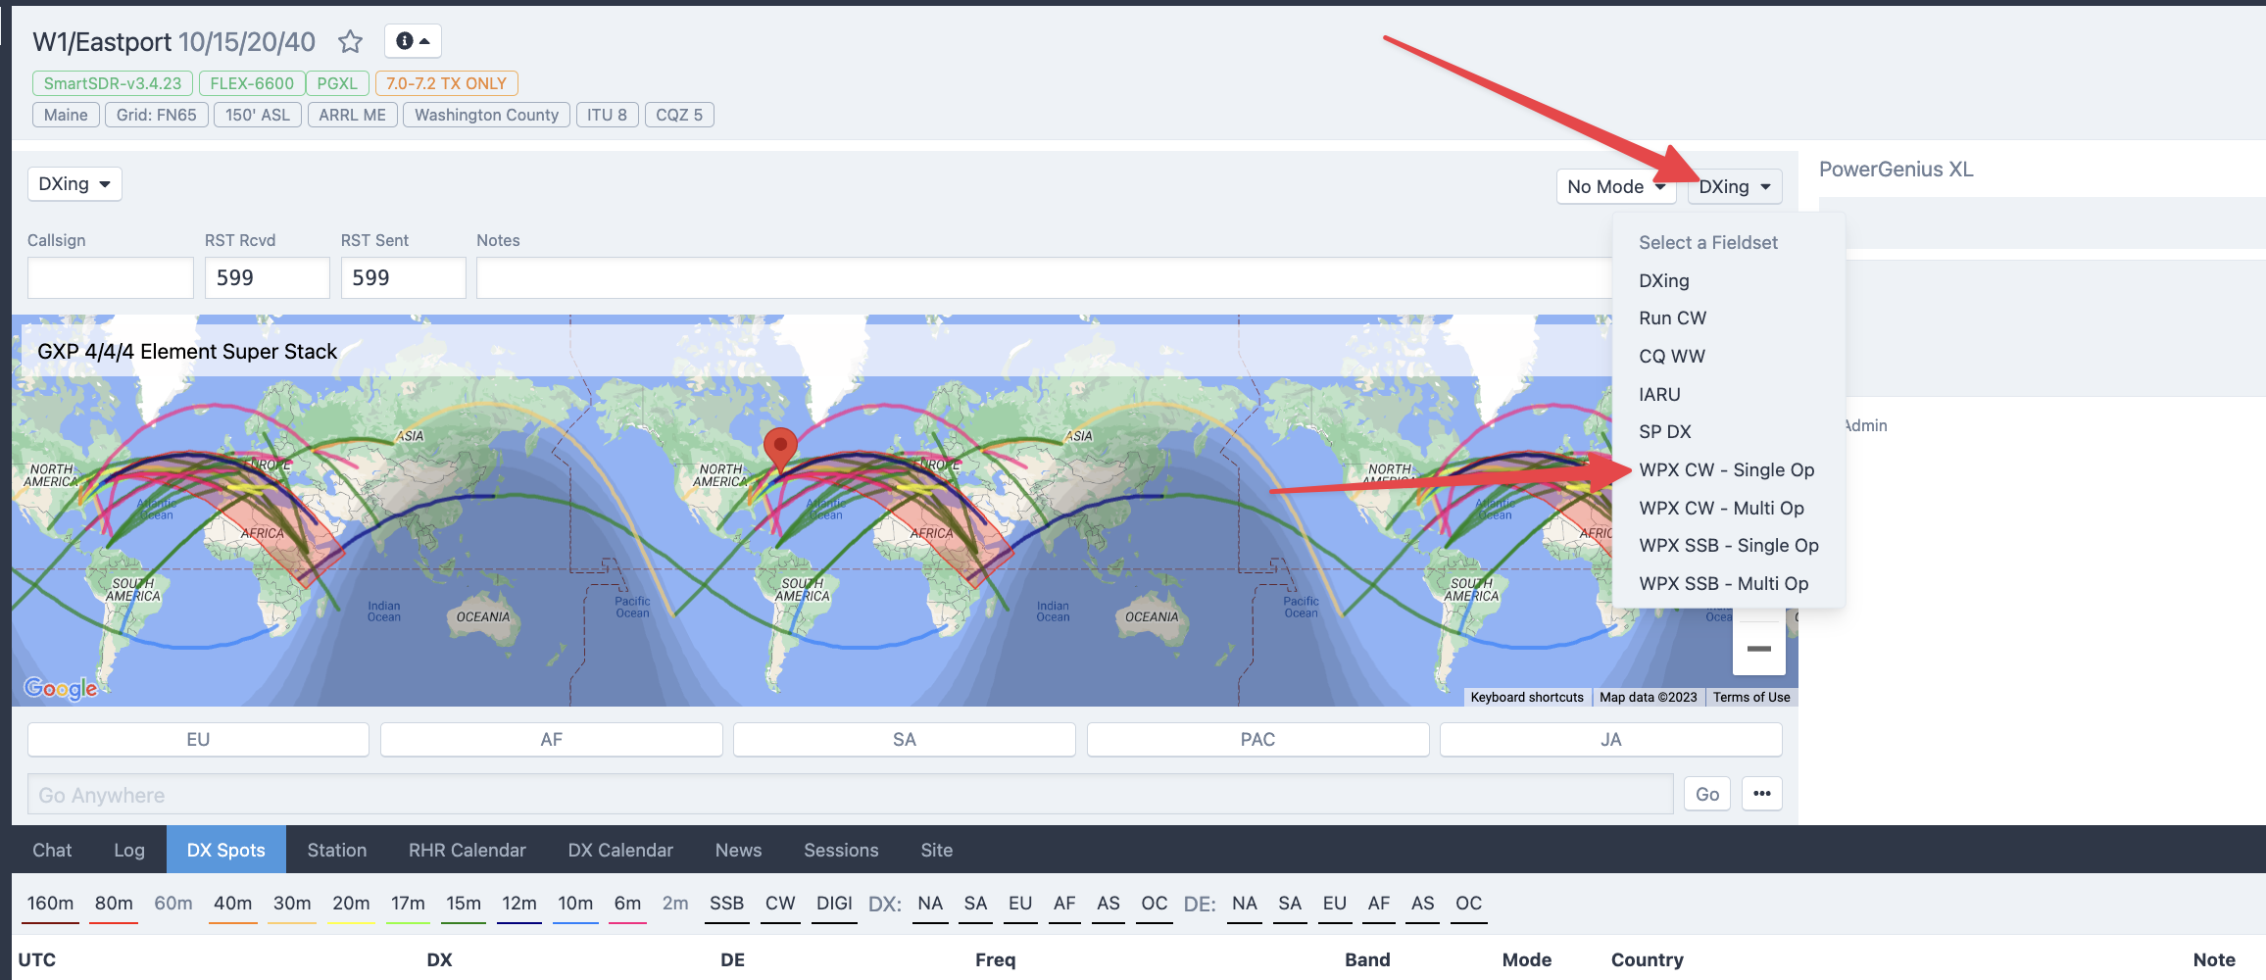The width and height of the screenshot is (2266, 980).
Task: Toggle the SSB mode filter
Action: (726, 904)
